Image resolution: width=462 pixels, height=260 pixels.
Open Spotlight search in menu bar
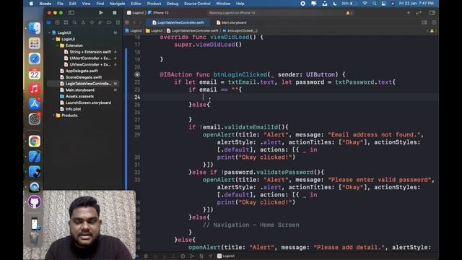tap(374, 4)
